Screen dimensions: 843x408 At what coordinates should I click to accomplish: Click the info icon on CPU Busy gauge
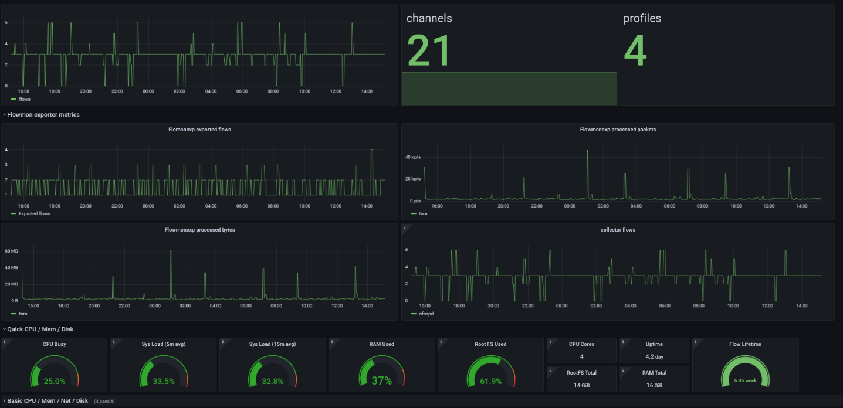5,340
